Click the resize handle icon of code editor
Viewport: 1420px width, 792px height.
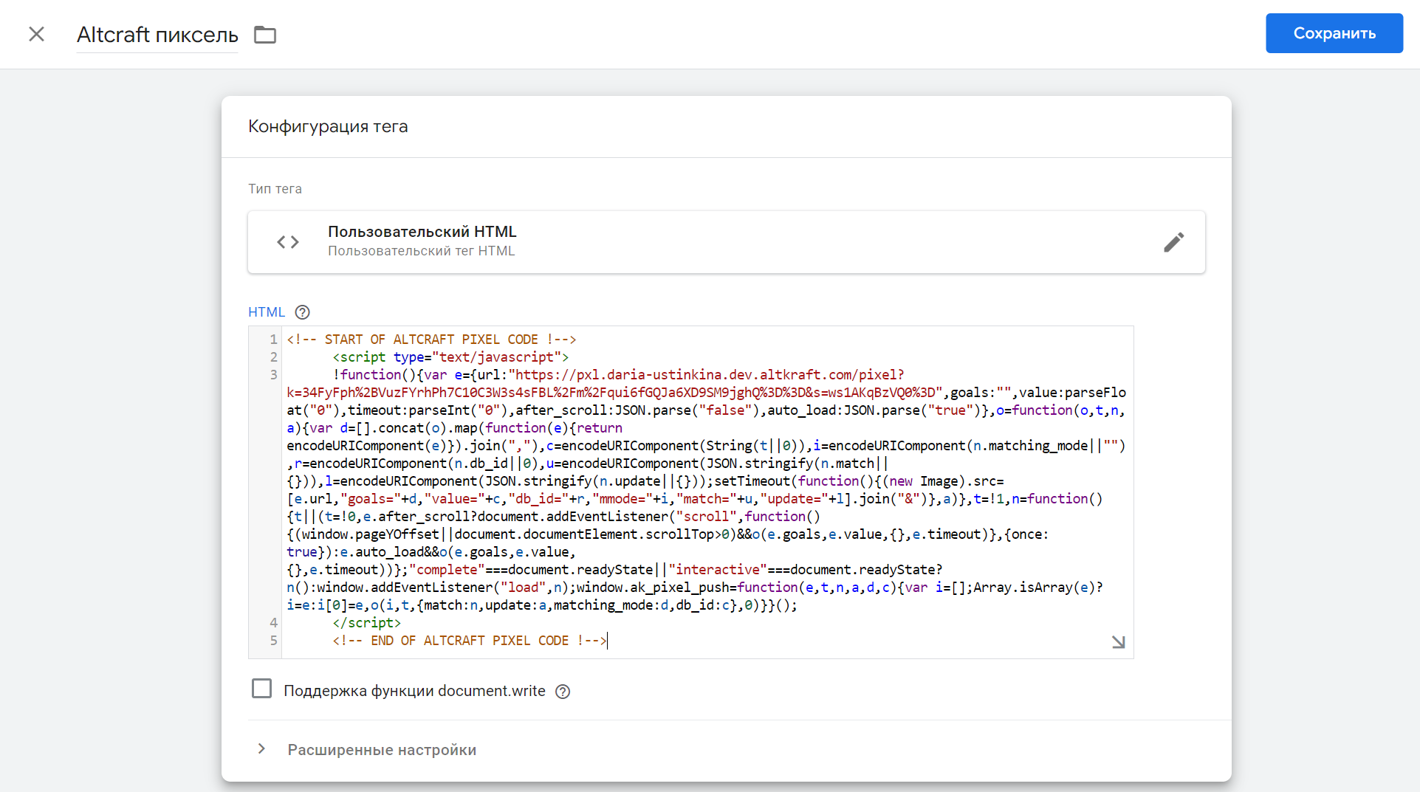click(x=1118, y=642)
